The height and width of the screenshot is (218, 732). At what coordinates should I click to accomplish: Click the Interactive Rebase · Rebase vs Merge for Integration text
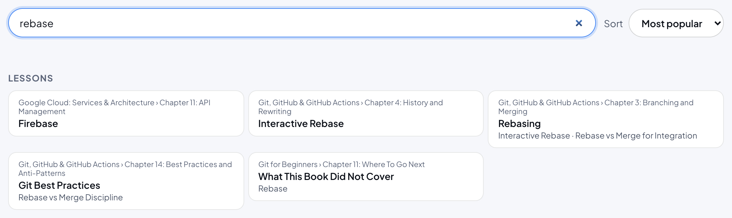coord(598,136)
